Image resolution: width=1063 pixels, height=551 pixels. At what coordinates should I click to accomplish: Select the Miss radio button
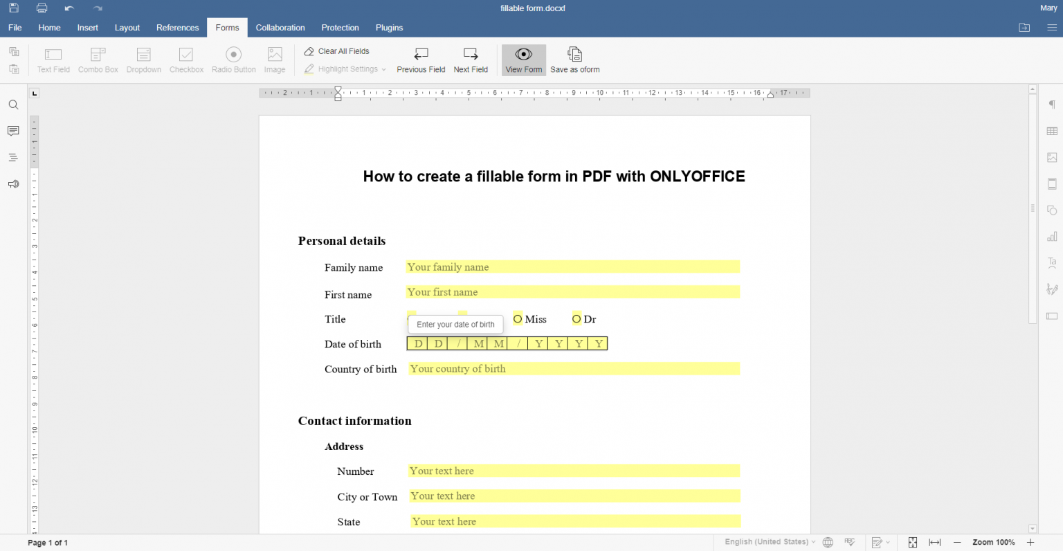click(518, 318)
